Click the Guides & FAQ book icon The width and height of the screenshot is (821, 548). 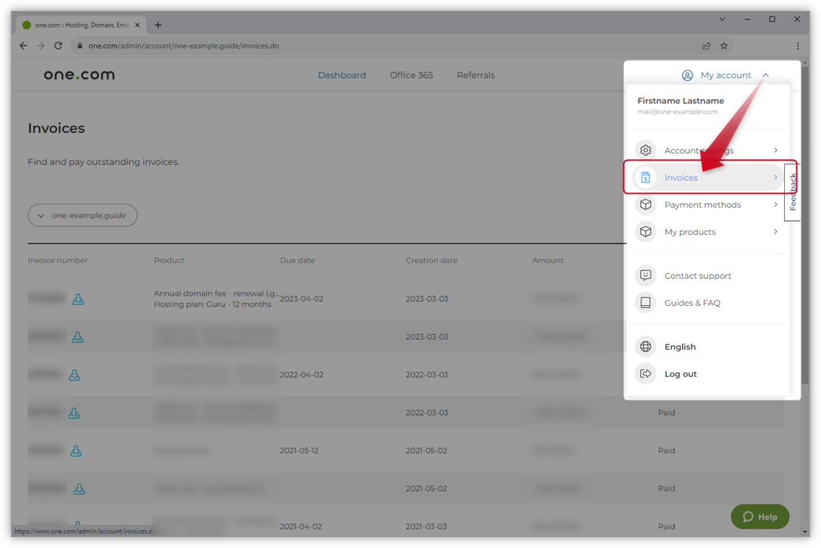[646, 303]
